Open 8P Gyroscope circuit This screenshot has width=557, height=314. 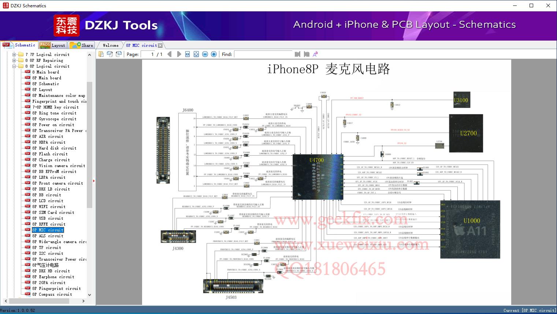click(x=54, y=119)
